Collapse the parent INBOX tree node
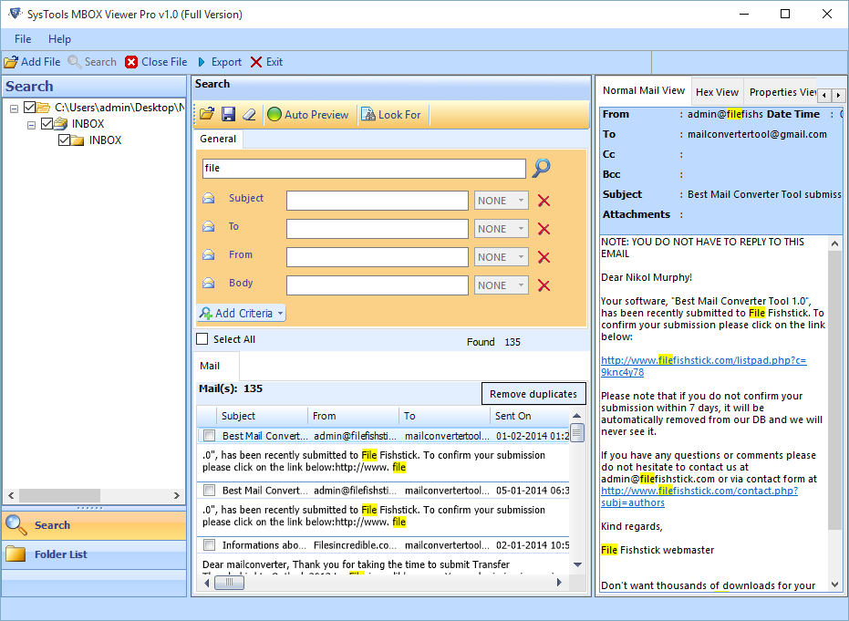The height and width of the screenshot is (621, 849). click(31, 125)
